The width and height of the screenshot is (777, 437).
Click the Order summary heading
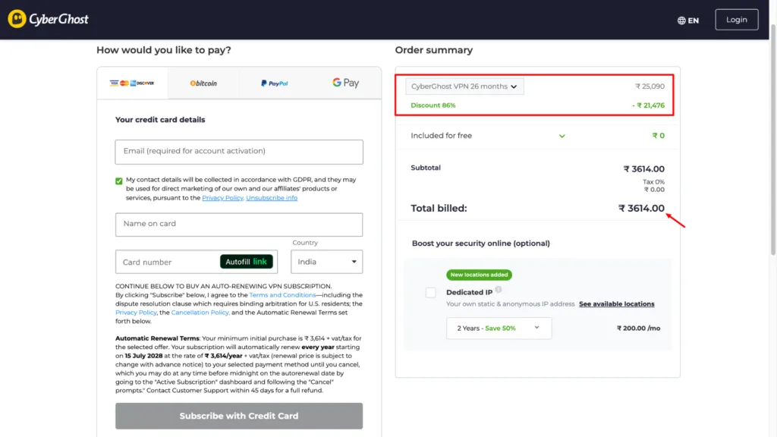(x=433, y=50)
